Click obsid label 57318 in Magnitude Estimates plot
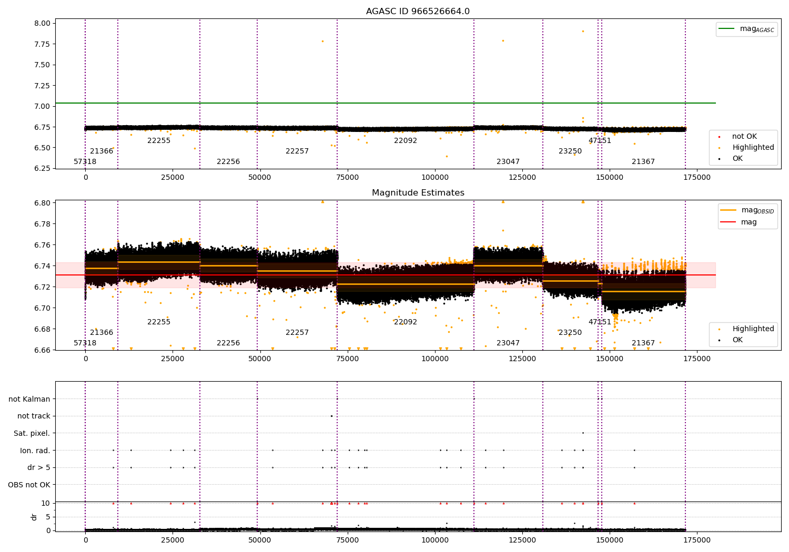This screenshot has width=789, height=552. coord(85,343)
